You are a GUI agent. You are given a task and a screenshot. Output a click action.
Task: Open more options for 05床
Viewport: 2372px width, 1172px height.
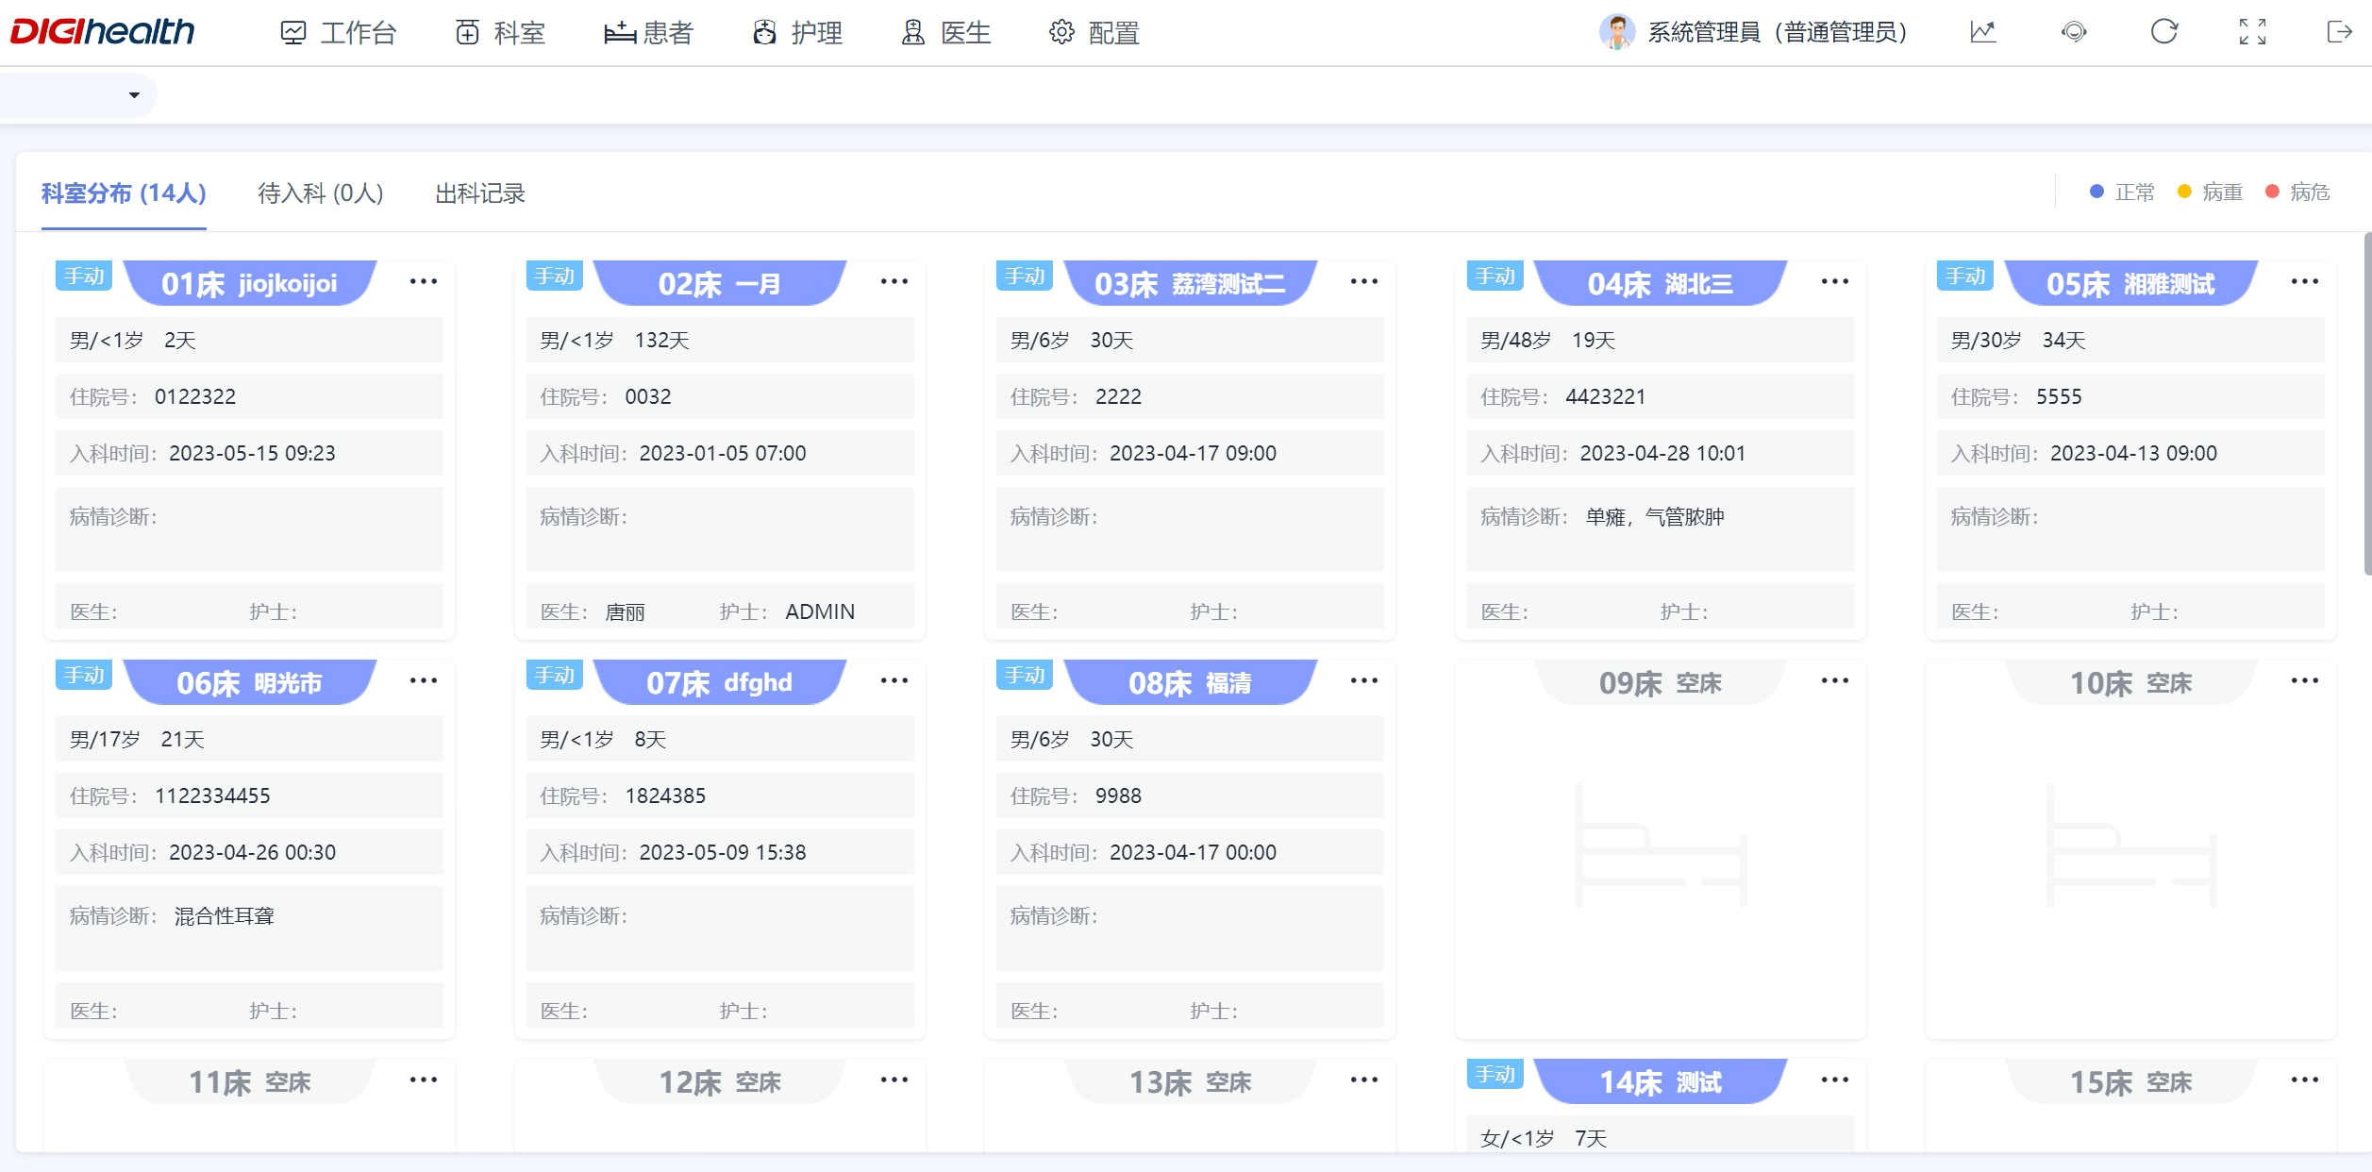point(2305,281)
